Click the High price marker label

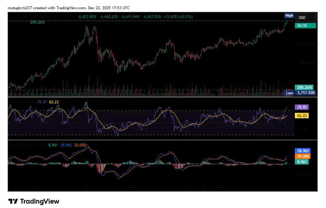coord(289,16)
